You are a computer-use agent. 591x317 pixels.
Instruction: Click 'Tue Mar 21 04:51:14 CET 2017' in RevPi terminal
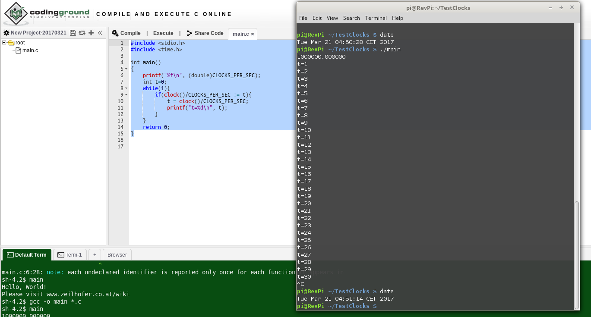point(345,298)
